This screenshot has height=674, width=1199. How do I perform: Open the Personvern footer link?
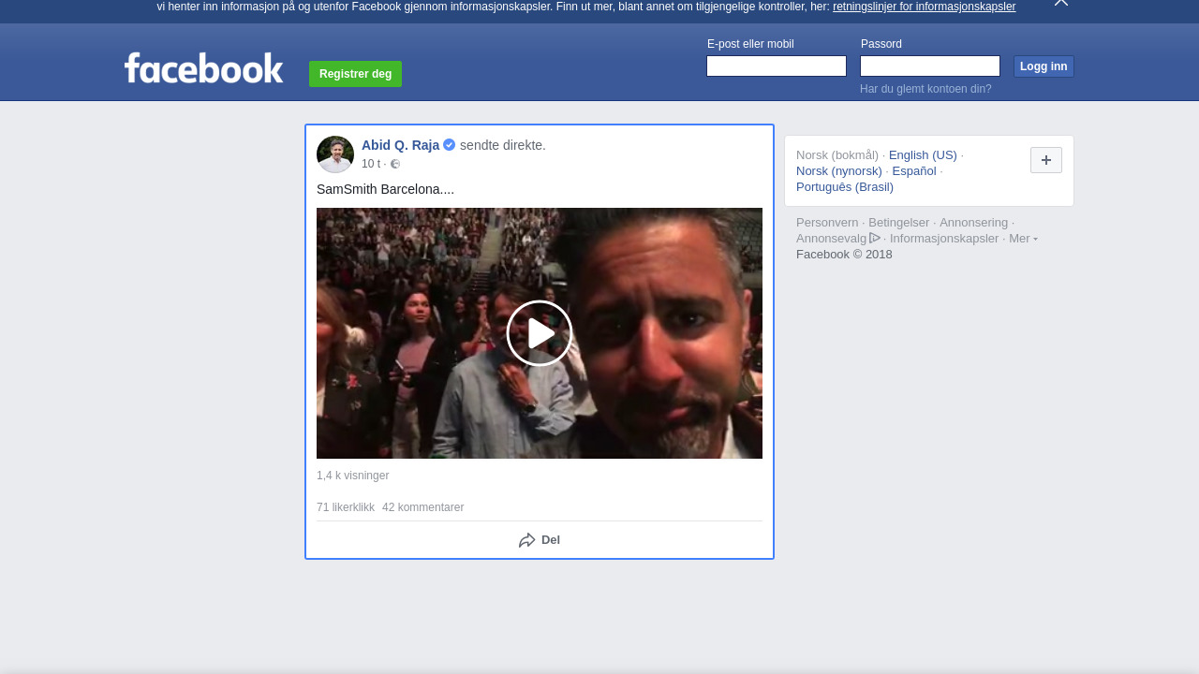pos(827,223)
